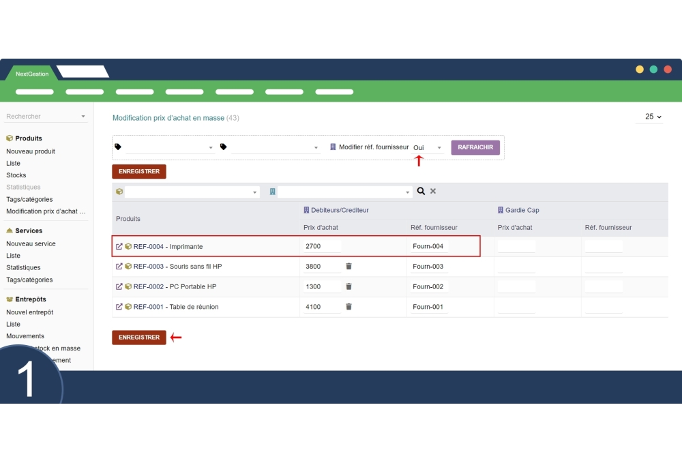Expand the first tag filter dropdown

pyautogui.click(x=169, y=148)
